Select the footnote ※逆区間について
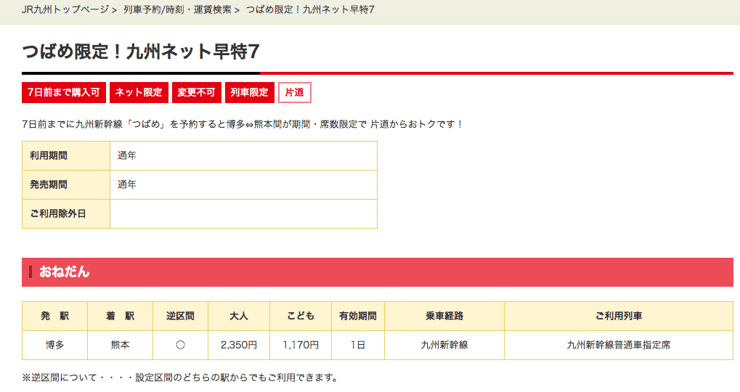Viewport: 740px width, 392px height. [x=180, y=378]
